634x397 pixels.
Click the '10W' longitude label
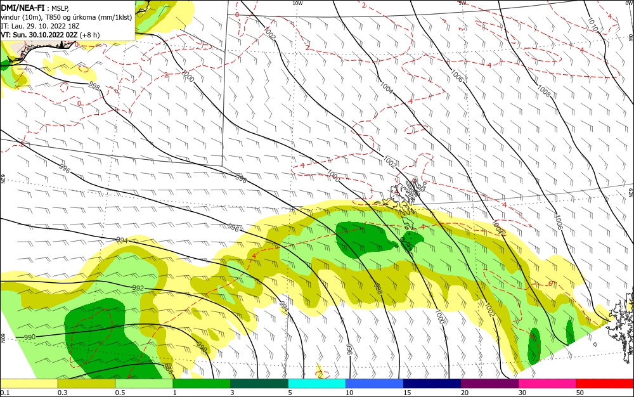tap(297, 3)
